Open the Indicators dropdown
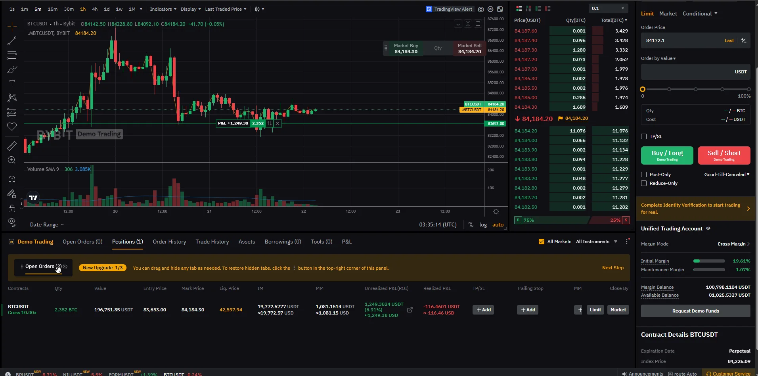Viewport: 758px width, 376px height. pos(163,9)
